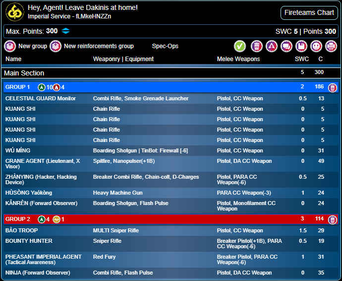Click 'Heavy Machine Gun' weaponry text

click(118, 193)
